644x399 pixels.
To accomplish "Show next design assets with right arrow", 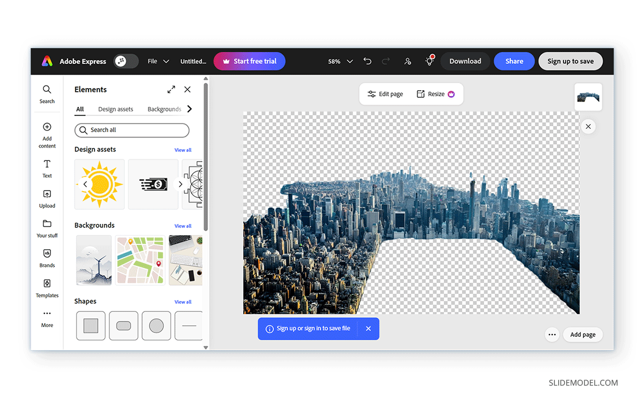I will 180,184.
